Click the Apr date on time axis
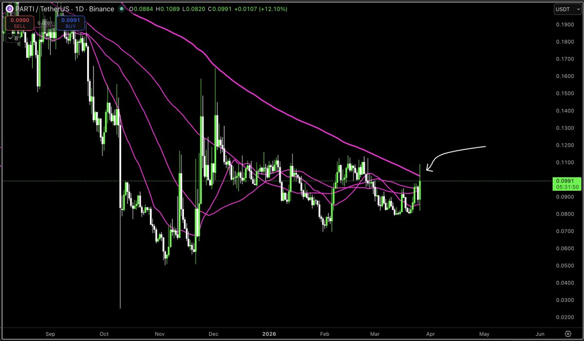This screenshot has height=341, width=584. pyautogui.click(x=432, y=334)
